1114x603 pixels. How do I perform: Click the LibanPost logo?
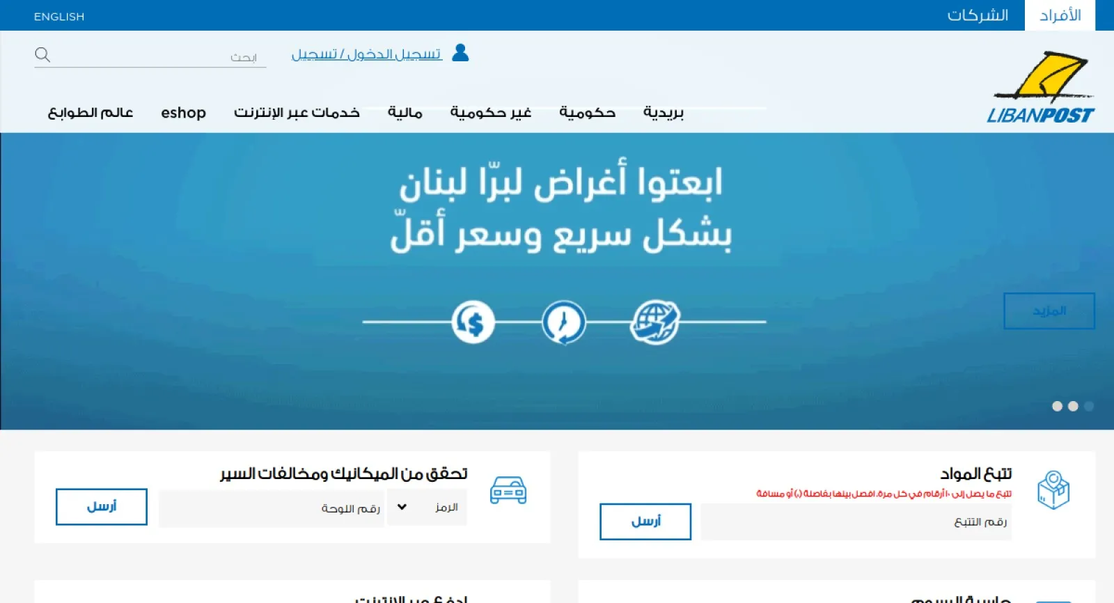1040,88
